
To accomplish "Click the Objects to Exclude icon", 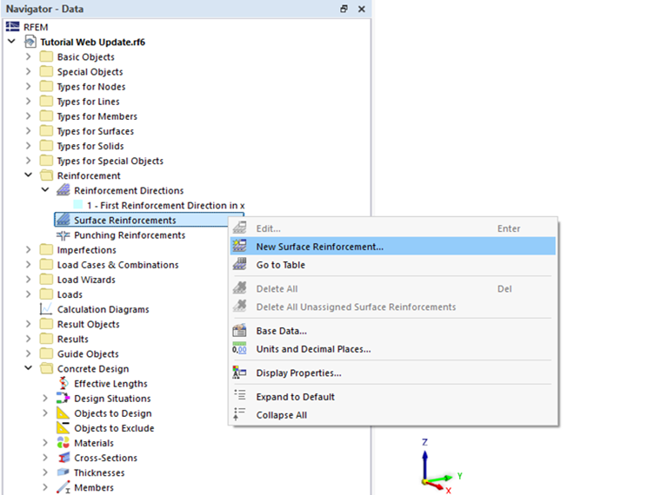I will [63, 427].
